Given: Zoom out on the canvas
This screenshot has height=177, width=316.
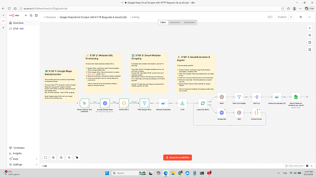Looking at the screenshot, I should tap(61, 157).
